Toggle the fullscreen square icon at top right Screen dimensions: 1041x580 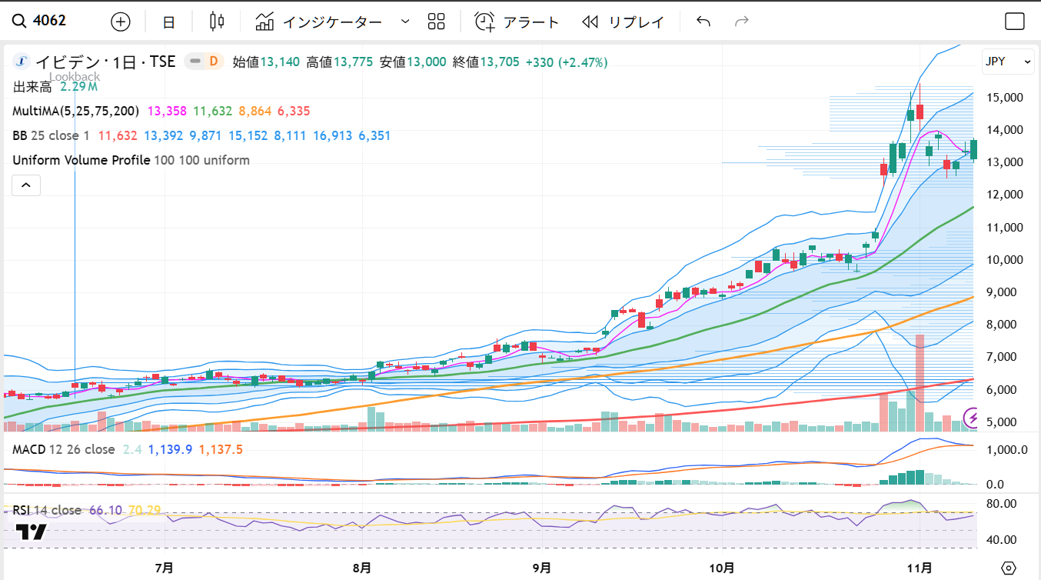coord(1015,22)
